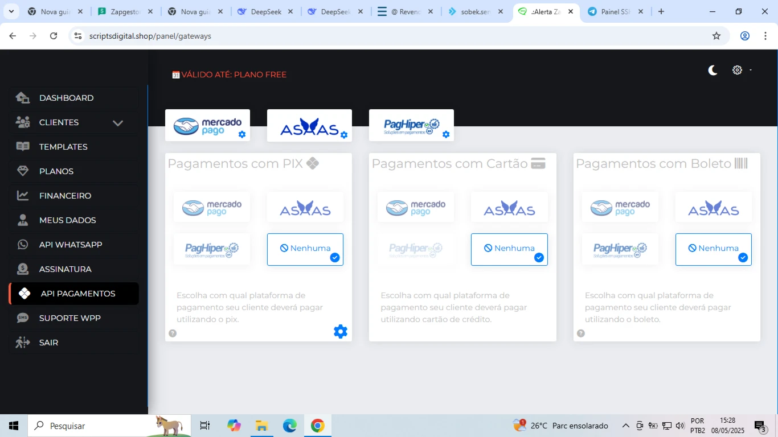Image resolution: width=778 pixels, height=437 pixels.
Task: Select Asaas for Boleto payments
Action: point(714,207)
